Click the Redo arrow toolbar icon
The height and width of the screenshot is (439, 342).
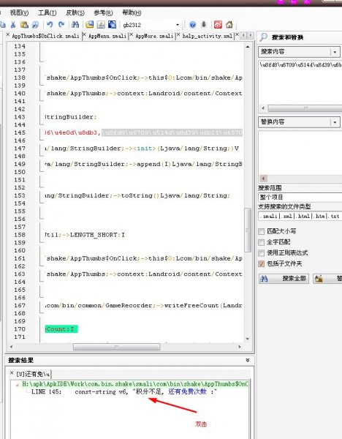(x=61, y=25)
